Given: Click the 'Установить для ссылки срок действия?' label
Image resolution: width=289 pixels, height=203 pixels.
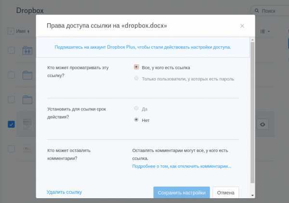Looking at the screenshot, I should point(77,113).
